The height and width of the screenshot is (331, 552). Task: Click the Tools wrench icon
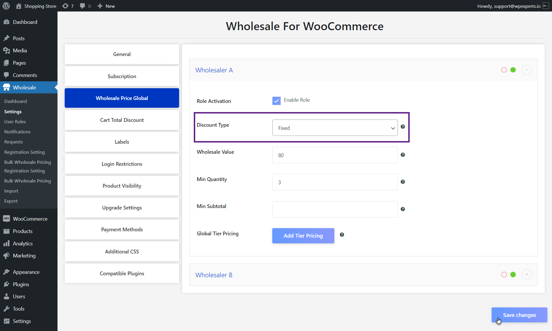pos(6,309)
